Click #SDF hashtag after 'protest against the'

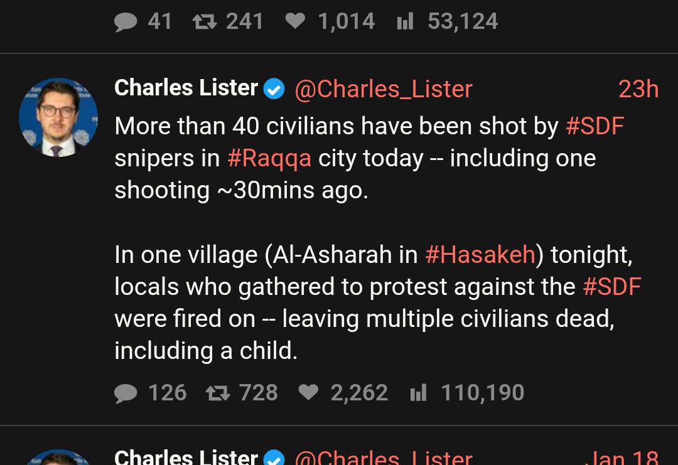[x=611, y=287]
